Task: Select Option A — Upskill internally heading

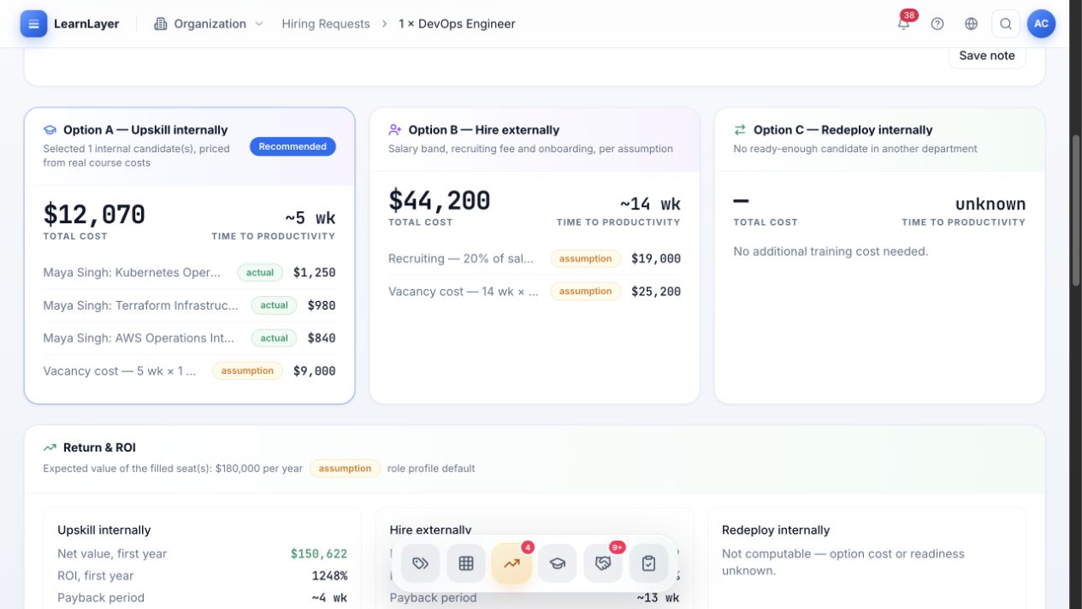Action: click(x=145, y=130)
